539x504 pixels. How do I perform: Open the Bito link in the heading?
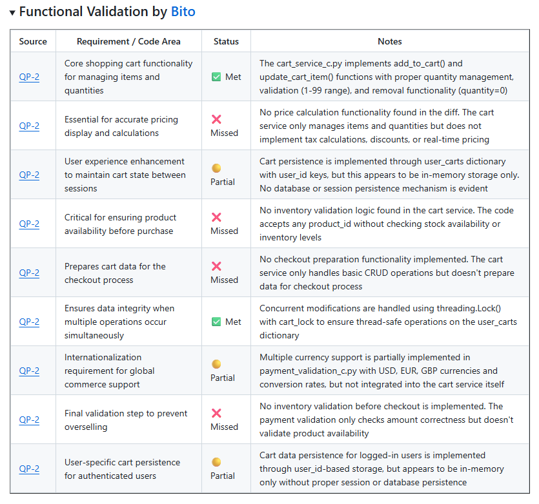[183, 12]
